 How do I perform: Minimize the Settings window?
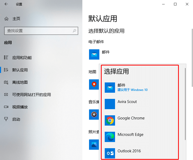[163, 4]
